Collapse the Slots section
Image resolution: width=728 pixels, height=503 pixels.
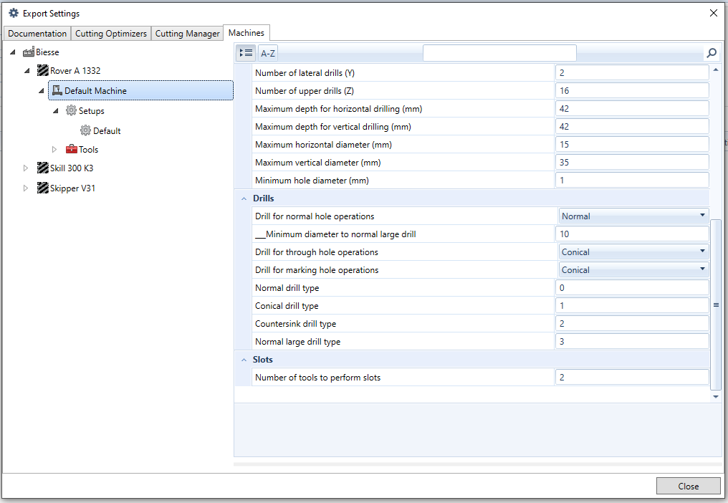(244, 360)
